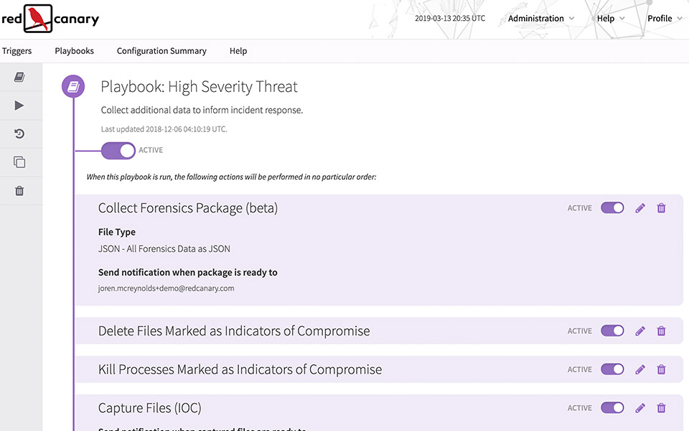Click the trash icon in left sidebar
Image resolution: width=689 pixels, height=431 pixels.
click(x=19, y=191)
